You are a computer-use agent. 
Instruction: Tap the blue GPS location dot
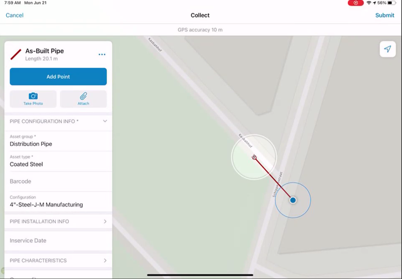tap(293, 200)
